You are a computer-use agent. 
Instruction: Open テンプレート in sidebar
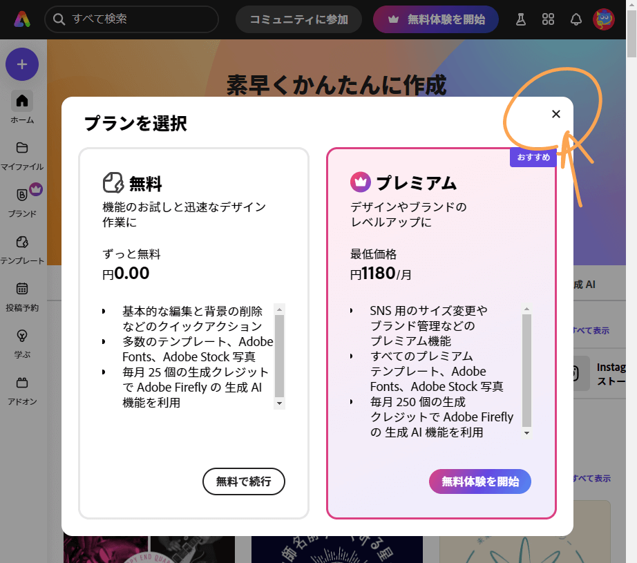(22, 249)
